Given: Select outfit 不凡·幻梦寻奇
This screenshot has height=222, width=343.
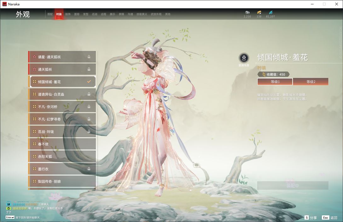Looking at the screenshot, I should tap(62, 119).
